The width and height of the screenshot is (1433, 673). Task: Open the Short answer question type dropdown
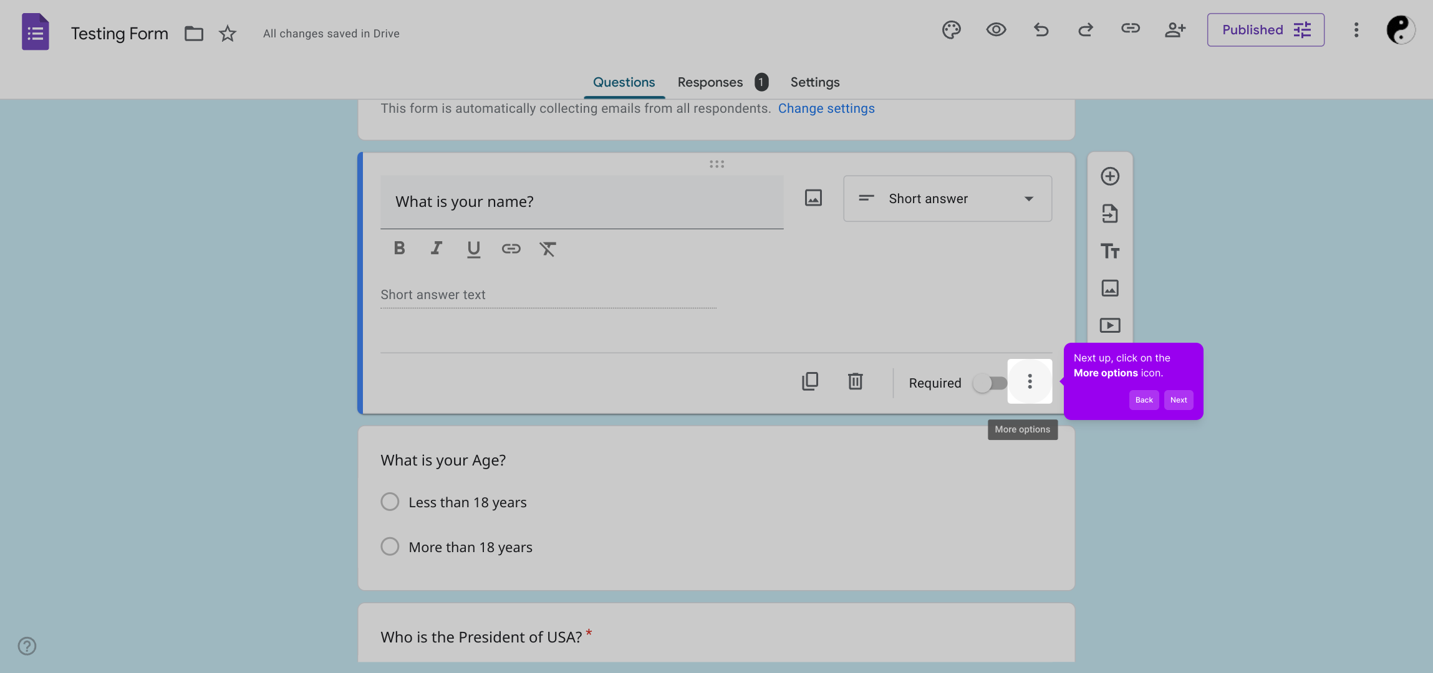pyautogui.click(x=947, y=199)
